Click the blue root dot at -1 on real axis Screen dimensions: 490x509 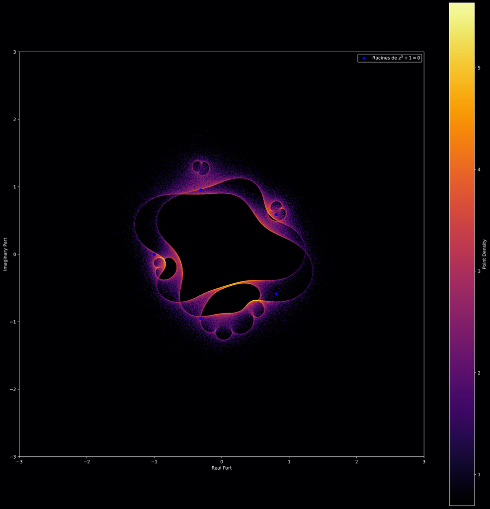(x=154, y=254)
